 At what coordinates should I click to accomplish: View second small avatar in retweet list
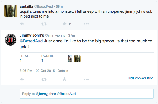pyautogui.click(x=77, y=59)
